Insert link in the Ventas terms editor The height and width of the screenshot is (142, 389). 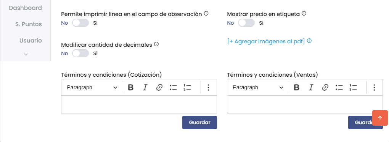point(325,87)
